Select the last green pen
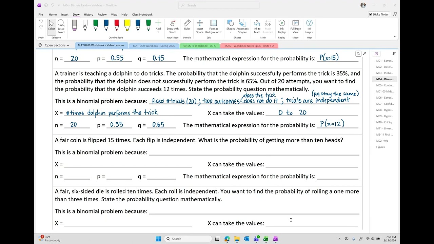 pyautogui.click(x=148, y=25)
